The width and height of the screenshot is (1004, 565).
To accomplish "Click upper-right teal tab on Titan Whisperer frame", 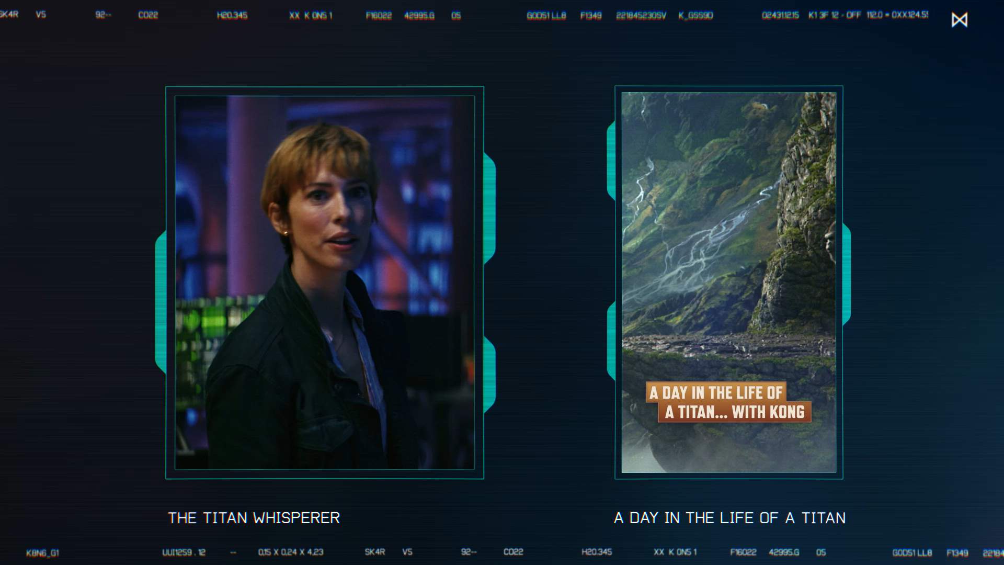I will 489,208.
